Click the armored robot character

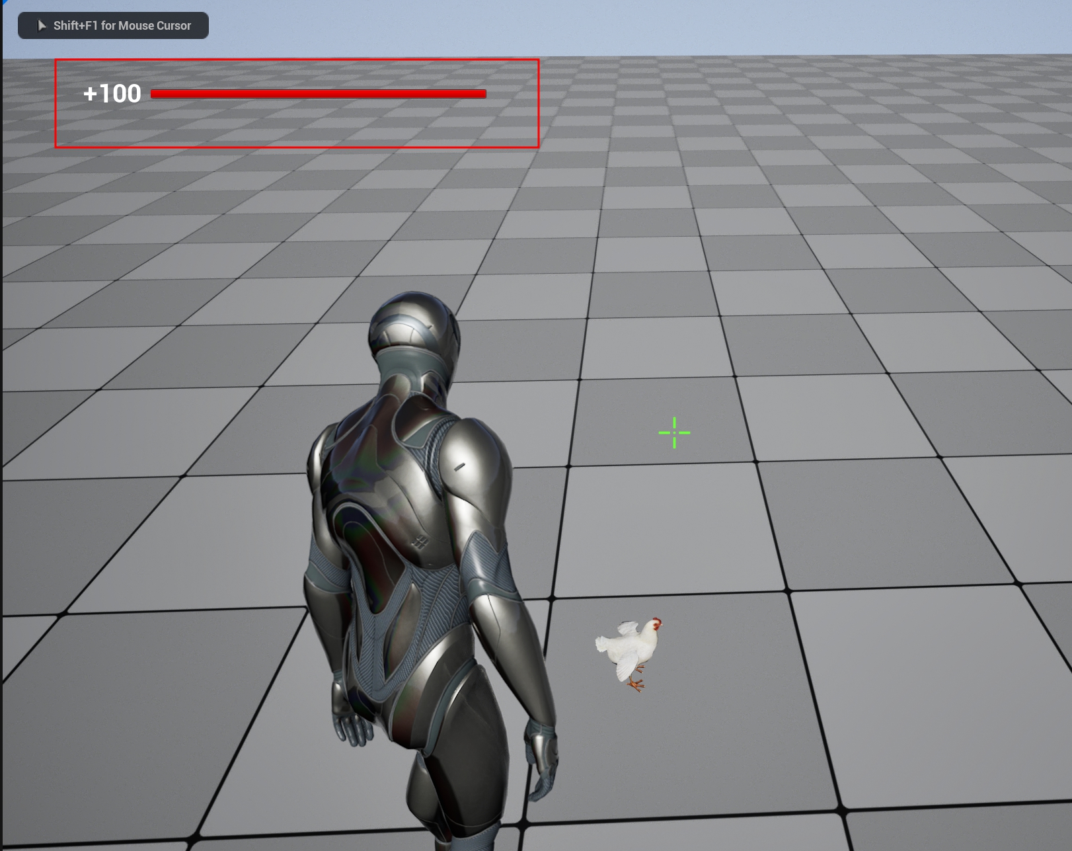click(432, 572)
